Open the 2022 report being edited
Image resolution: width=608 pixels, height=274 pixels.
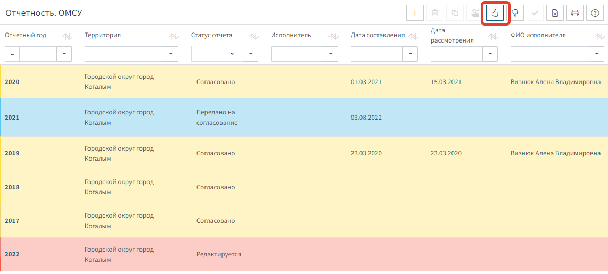point(12,254)
